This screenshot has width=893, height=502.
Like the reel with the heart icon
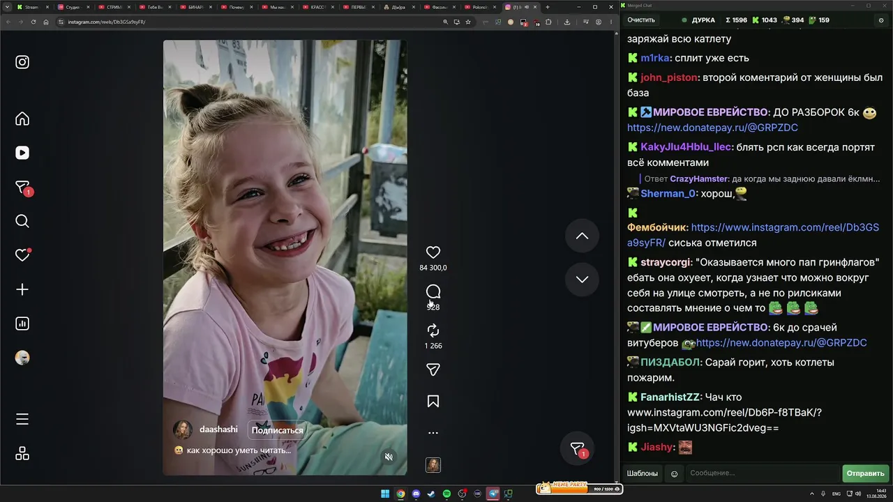point(433,252)
